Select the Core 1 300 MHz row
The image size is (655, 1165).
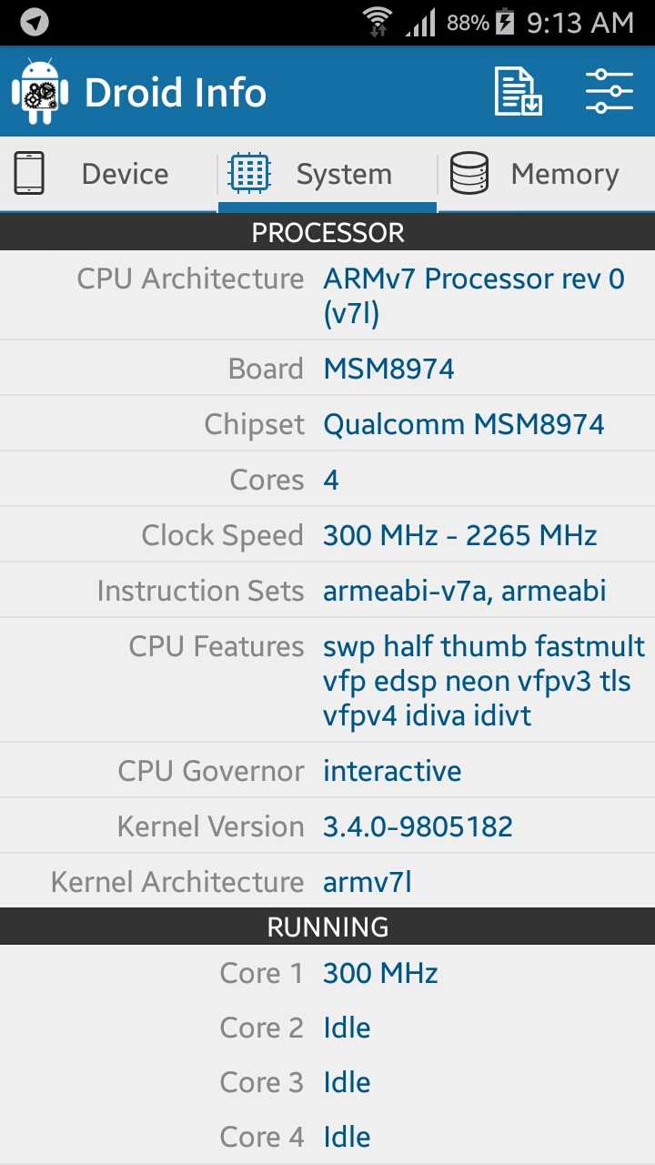pyautogui.click(x=327, y=973)
